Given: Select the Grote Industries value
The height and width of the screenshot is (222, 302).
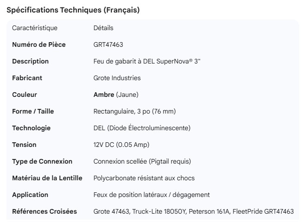Looking at the screenshot, I should [117, 78].
